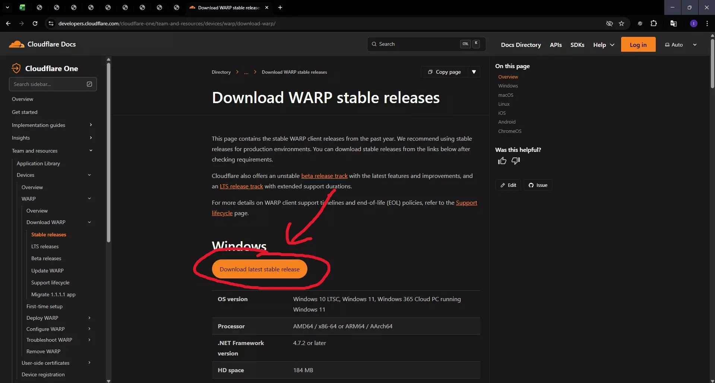View site information in address bar
Image resolution: width=715 pixels, height=383 pixels.
pos(51,23)
